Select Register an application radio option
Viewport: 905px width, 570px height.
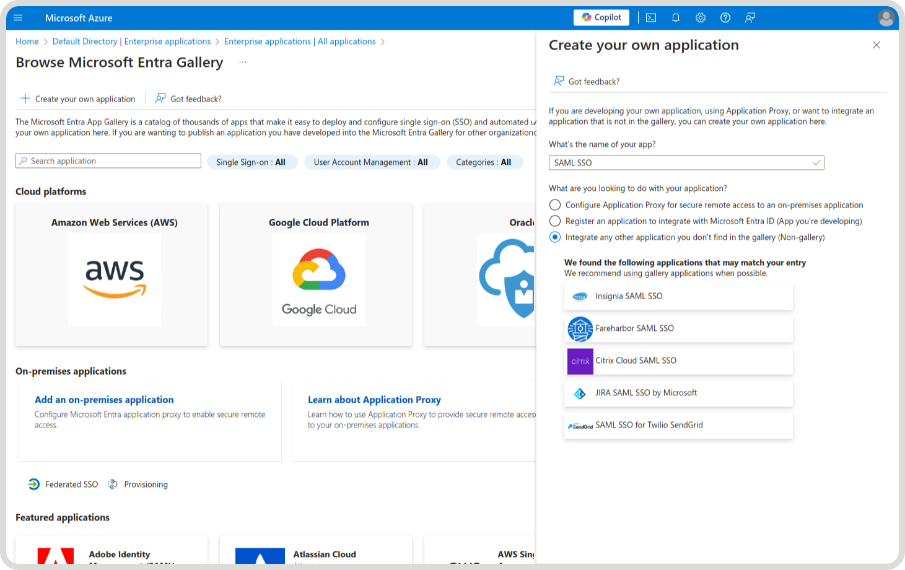click(x=555, y=221)
